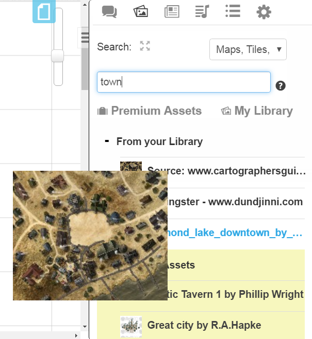Viewport: 312px width, 339px height.
Task: Open the Art Library tab icon
Action: coord(141,11)
